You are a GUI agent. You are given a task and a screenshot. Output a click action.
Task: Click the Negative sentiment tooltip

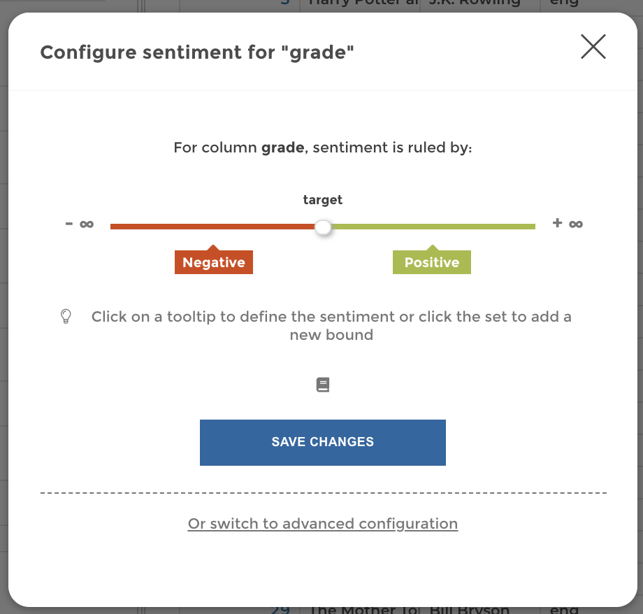pyautogui.click(x=214, y=262)
